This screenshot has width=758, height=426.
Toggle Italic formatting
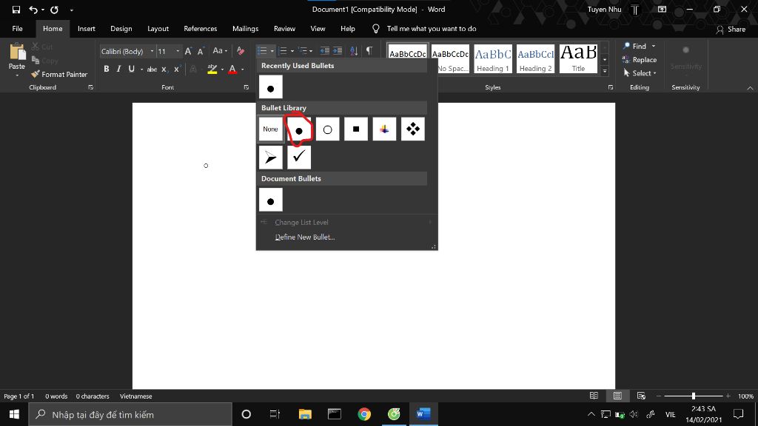coord(119,69)
